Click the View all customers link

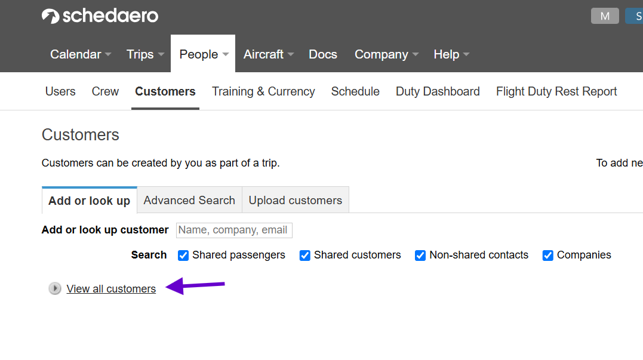pos(111,289)
